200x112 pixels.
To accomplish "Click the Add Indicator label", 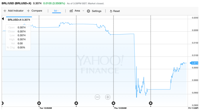I will (x=16, y=11).
